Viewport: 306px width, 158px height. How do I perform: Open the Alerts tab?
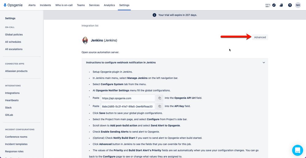pyautogui.click(x=32, y=5)
